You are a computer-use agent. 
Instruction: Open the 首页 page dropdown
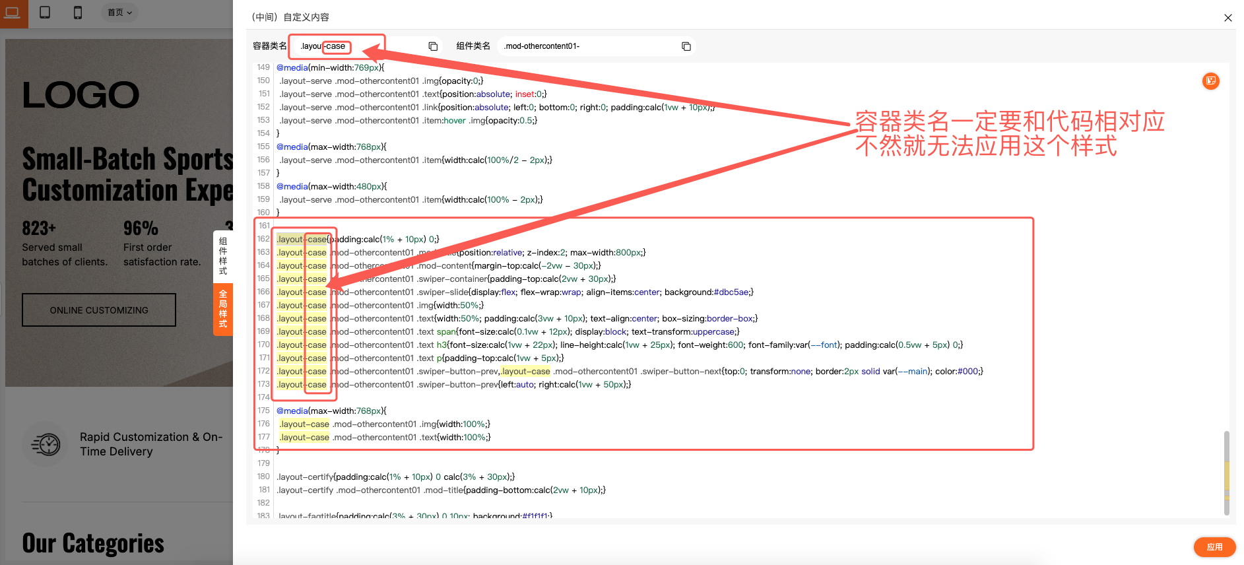coord(119,13)
